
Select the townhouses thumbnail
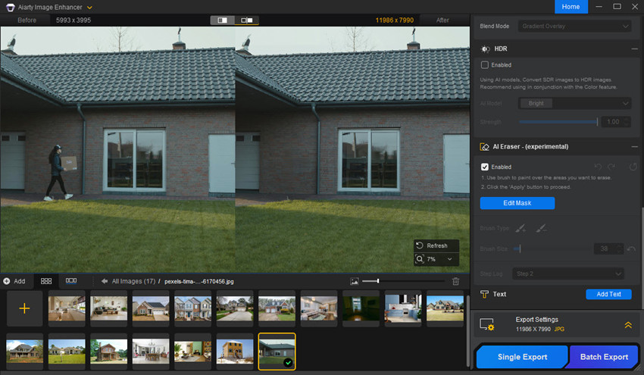pos(192,308)
